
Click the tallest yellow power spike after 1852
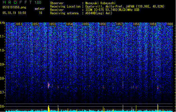[x=49, y=109]
